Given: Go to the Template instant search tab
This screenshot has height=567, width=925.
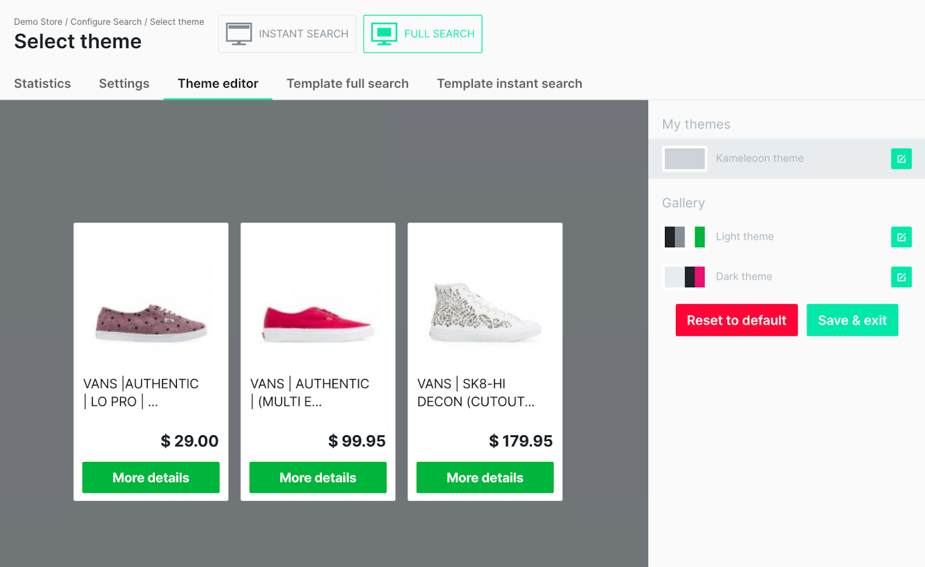Looking at the screenshot, I should (509, 84).
